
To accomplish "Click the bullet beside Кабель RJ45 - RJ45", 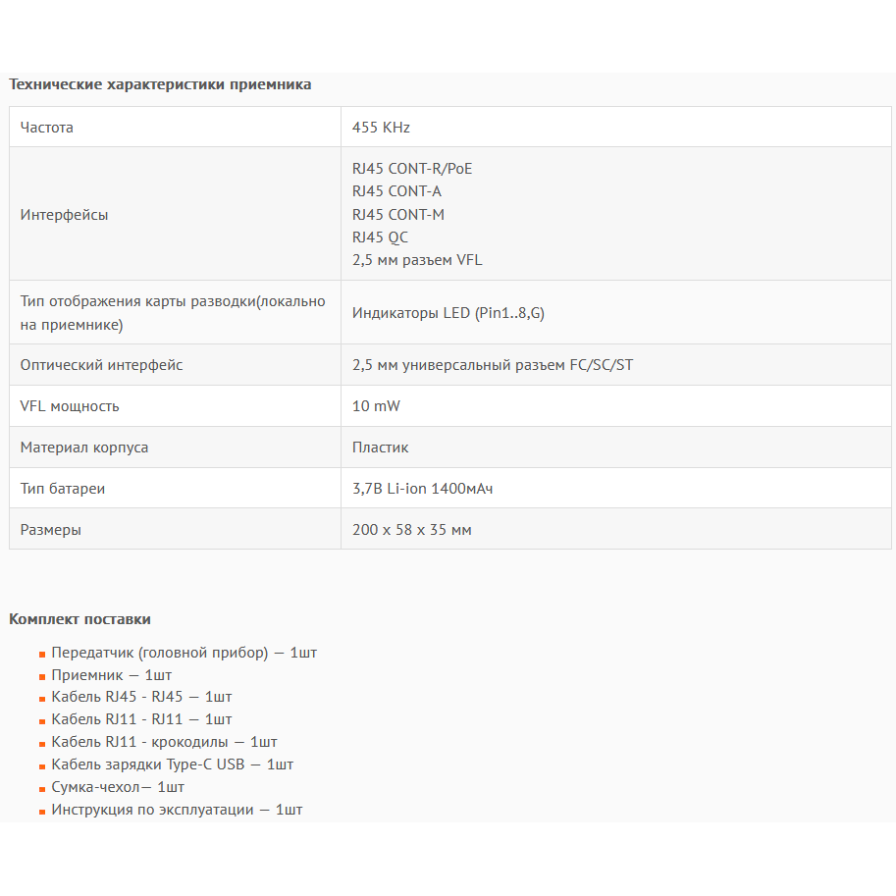I will 40,698.
